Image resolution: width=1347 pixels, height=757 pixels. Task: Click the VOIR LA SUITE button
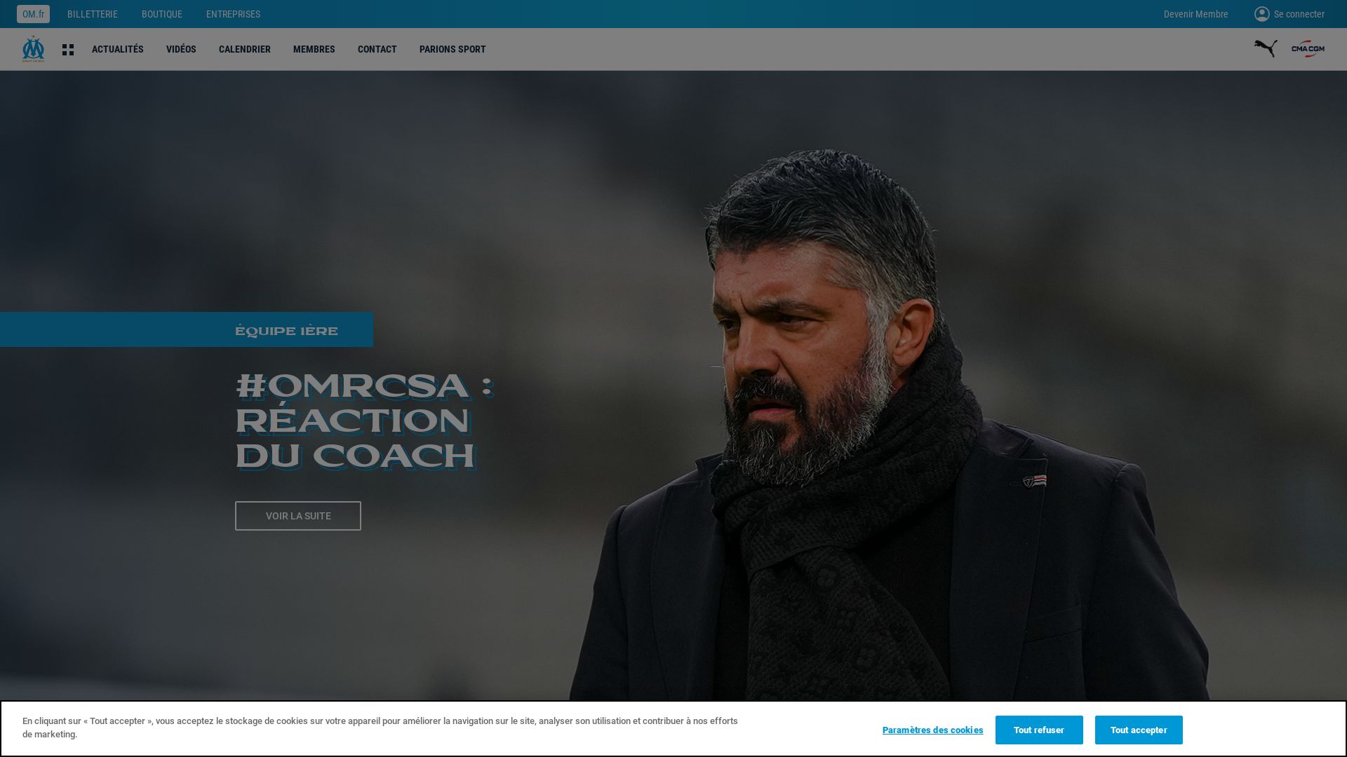tap(298, 515)
